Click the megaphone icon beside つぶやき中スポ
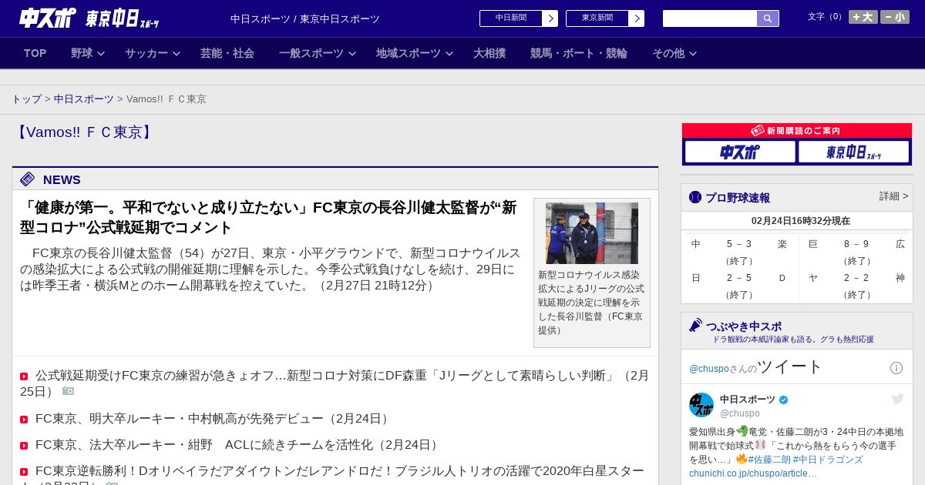 (x=695, y=325)
